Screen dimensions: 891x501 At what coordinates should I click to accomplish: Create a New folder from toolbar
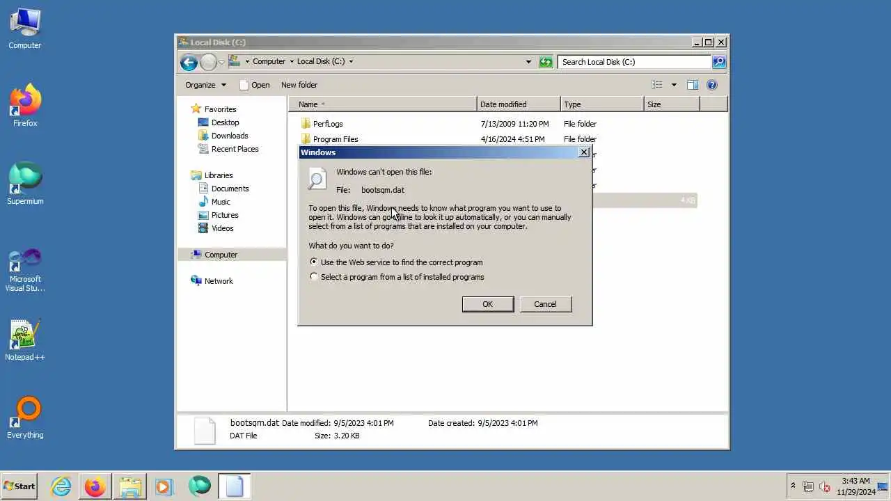point(299,85)
